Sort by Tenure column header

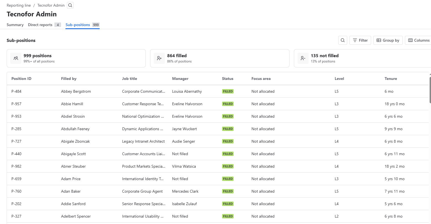pos(391,79)
